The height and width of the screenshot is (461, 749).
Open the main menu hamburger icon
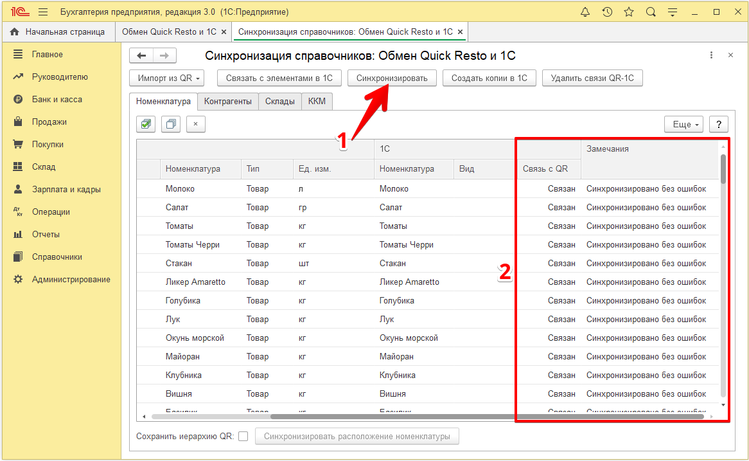43,12
